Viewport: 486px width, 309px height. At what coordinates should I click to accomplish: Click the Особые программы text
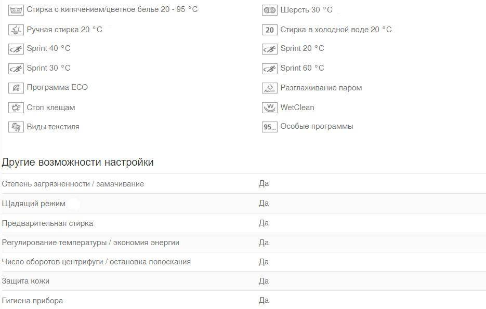point(317,126)
